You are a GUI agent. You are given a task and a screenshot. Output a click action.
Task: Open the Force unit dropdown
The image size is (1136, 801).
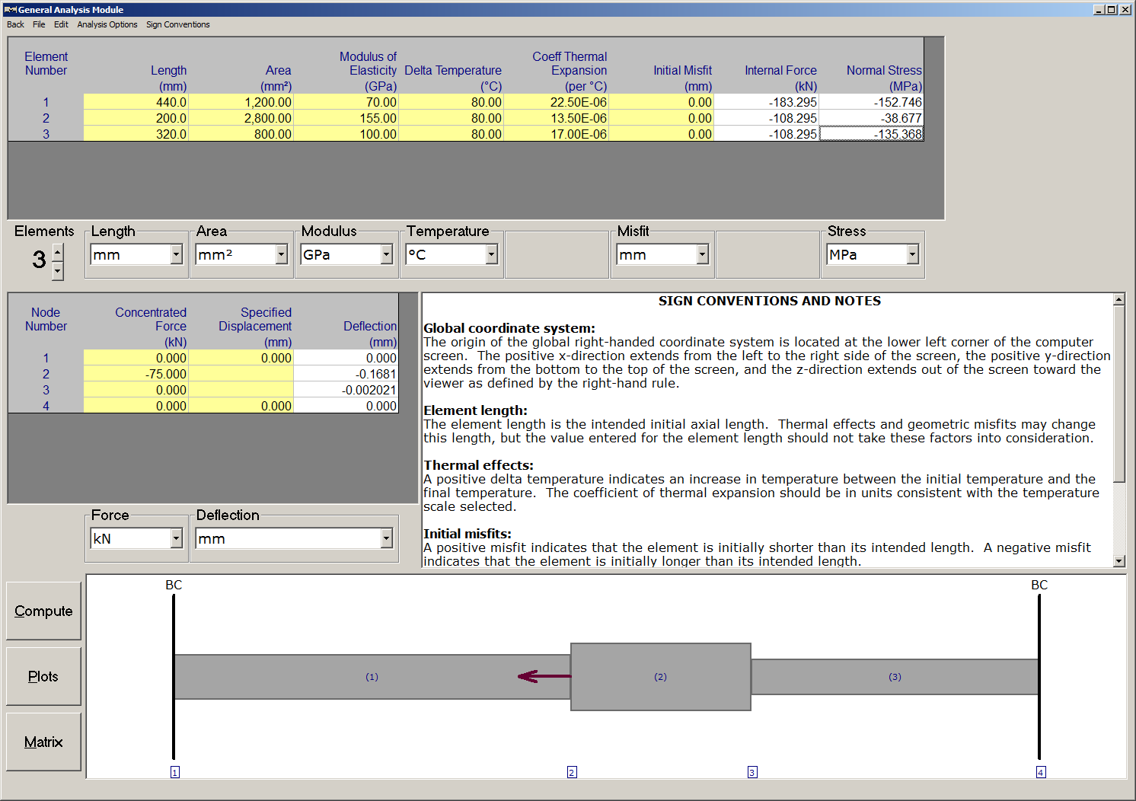pyautogui.click(x=175, y=538)
